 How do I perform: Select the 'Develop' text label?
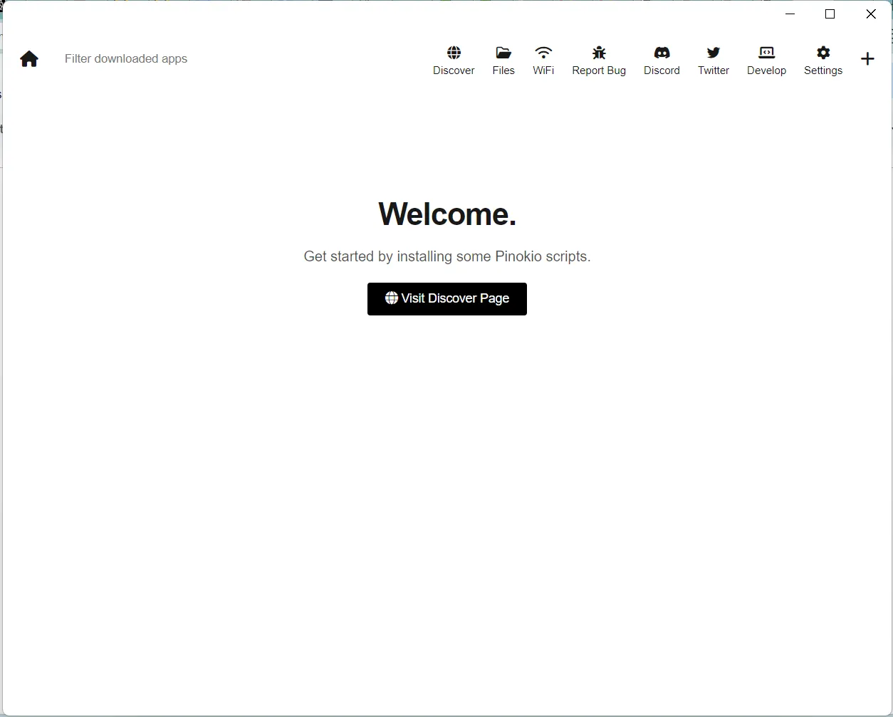tap(766, 70)
